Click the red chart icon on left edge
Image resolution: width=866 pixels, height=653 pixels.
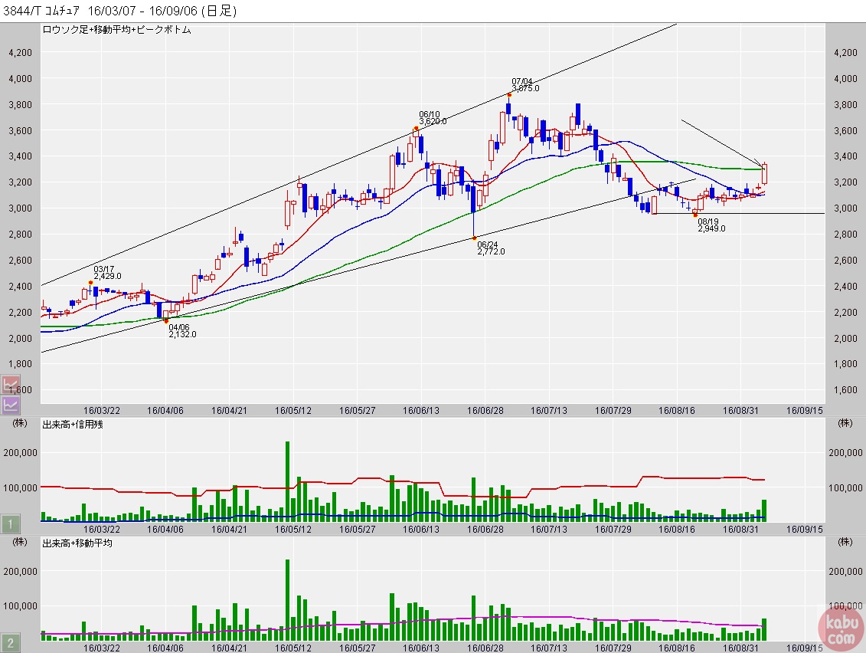pos(11,385)
